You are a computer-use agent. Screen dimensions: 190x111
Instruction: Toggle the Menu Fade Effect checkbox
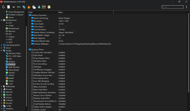coord(32,90)
